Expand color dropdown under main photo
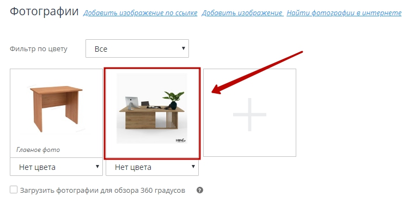The width and height of the screenshot is (403, 220). [56, 167]
